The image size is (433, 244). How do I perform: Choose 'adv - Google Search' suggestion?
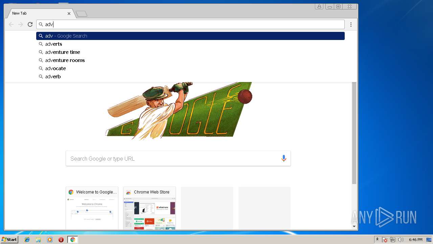(190, 36)
